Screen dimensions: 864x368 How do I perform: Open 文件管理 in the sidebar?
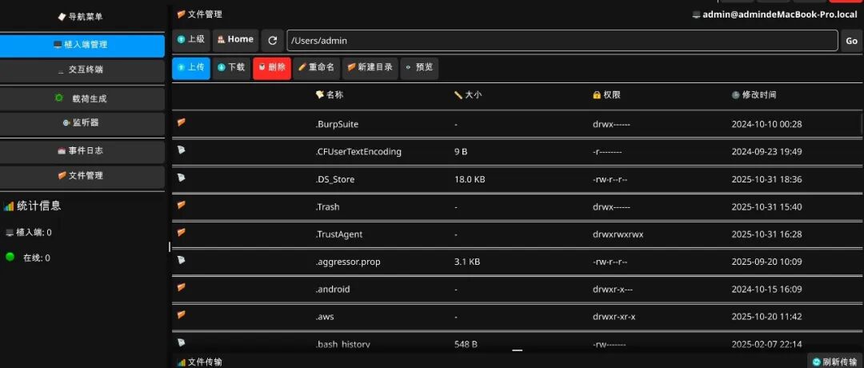pos(82,176)
